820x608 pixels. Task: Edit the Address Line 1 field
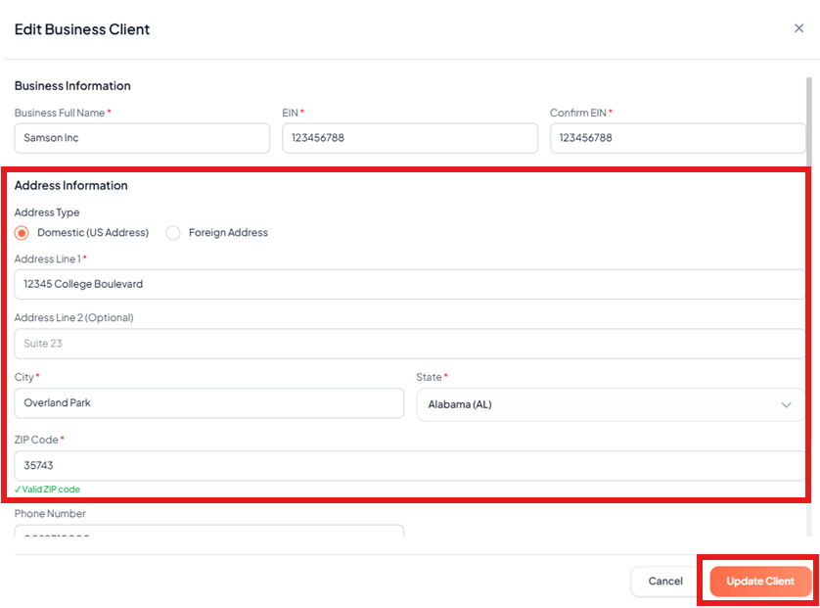coord(409,284)
